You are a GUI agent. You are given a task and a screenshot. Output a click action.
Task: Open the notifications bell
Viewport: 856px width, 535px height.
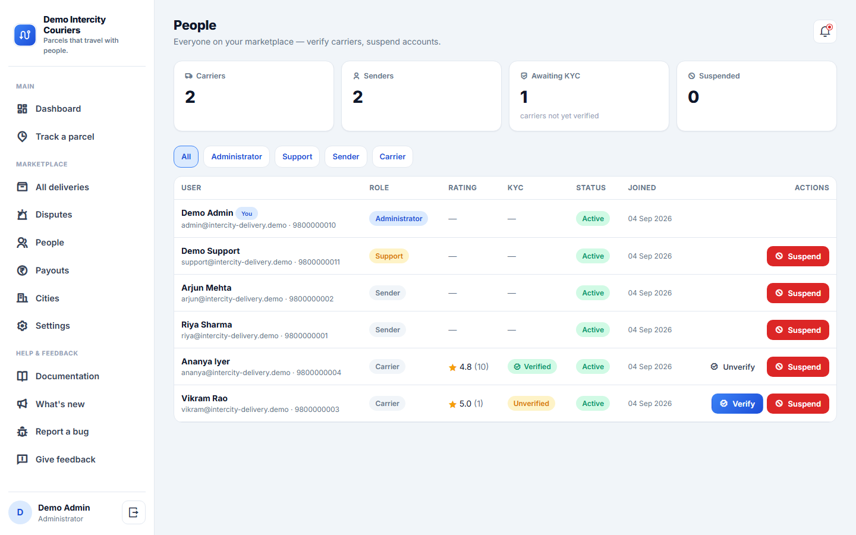pyautogui.click(x=825, y=32)
